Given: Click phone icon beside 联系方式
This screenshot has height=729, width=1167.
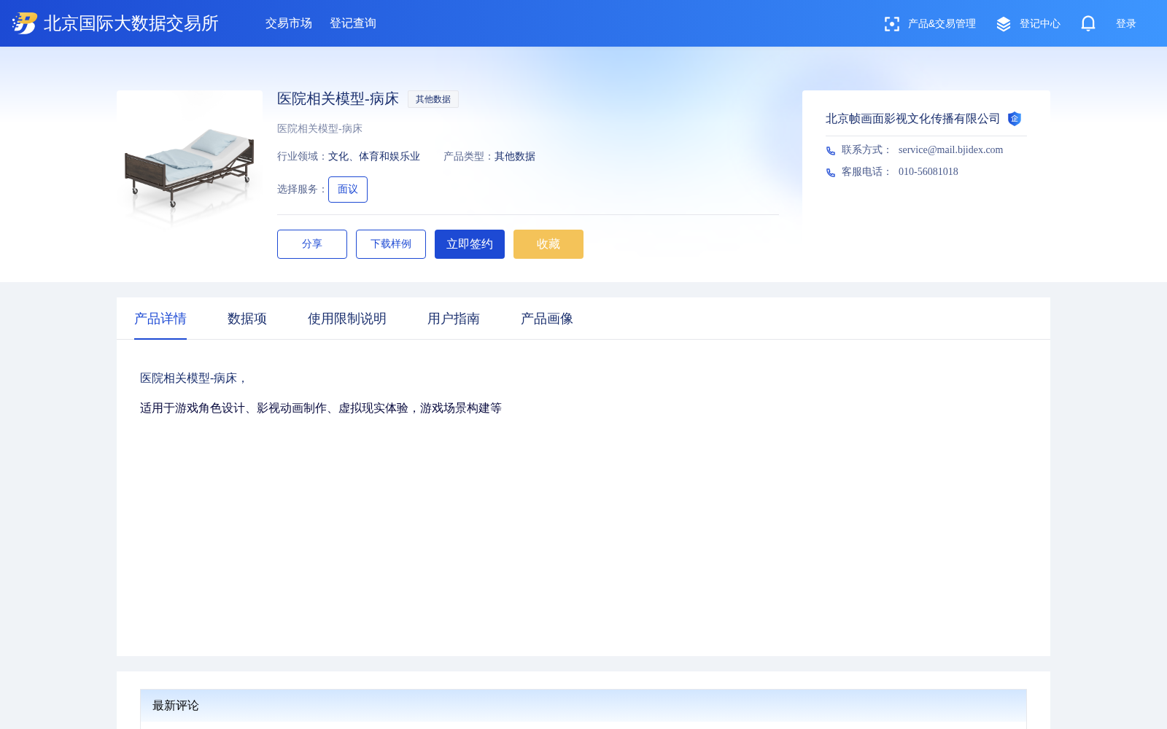Looking at the screenshot, I should (831, 150).
